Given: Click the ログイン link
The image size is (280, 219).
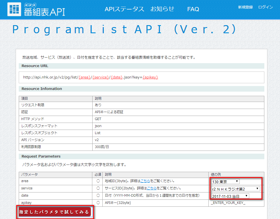Looking at the screenshot, I should 265,7.
